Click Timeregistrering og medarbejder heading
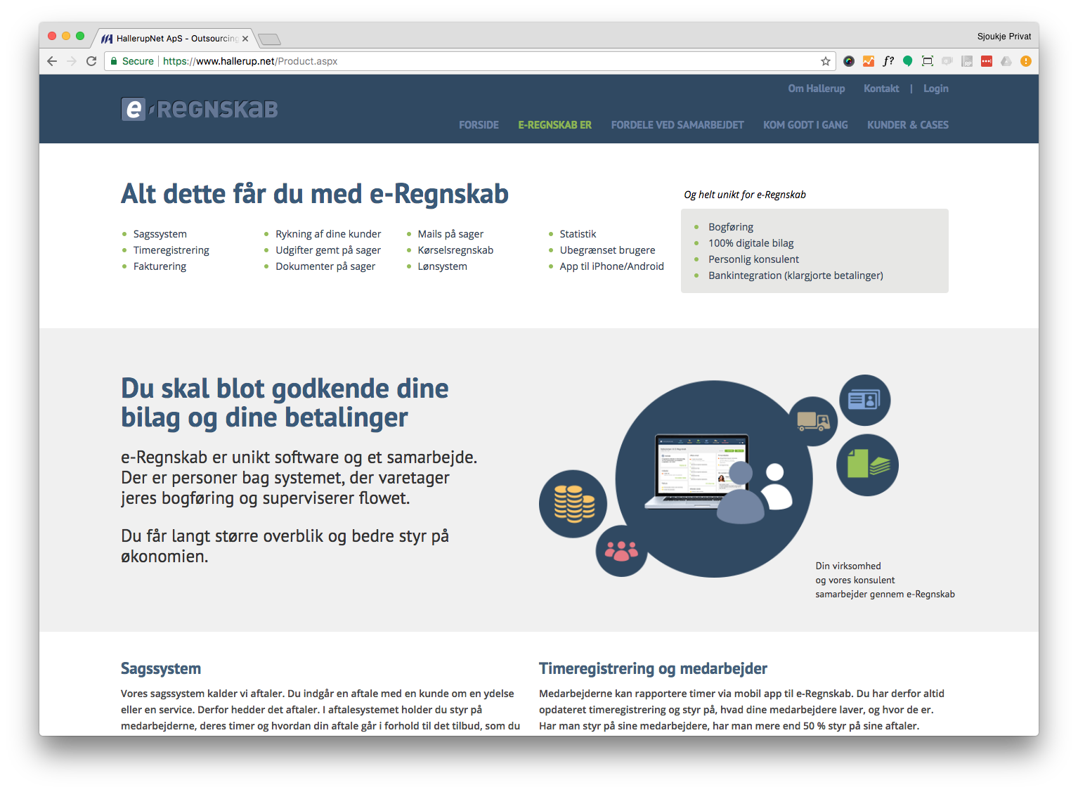The image size is (1078, 792). 653,668
